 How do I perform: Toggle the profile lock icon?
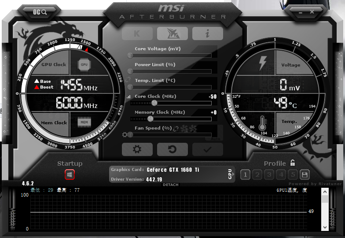tap(292, 163)
